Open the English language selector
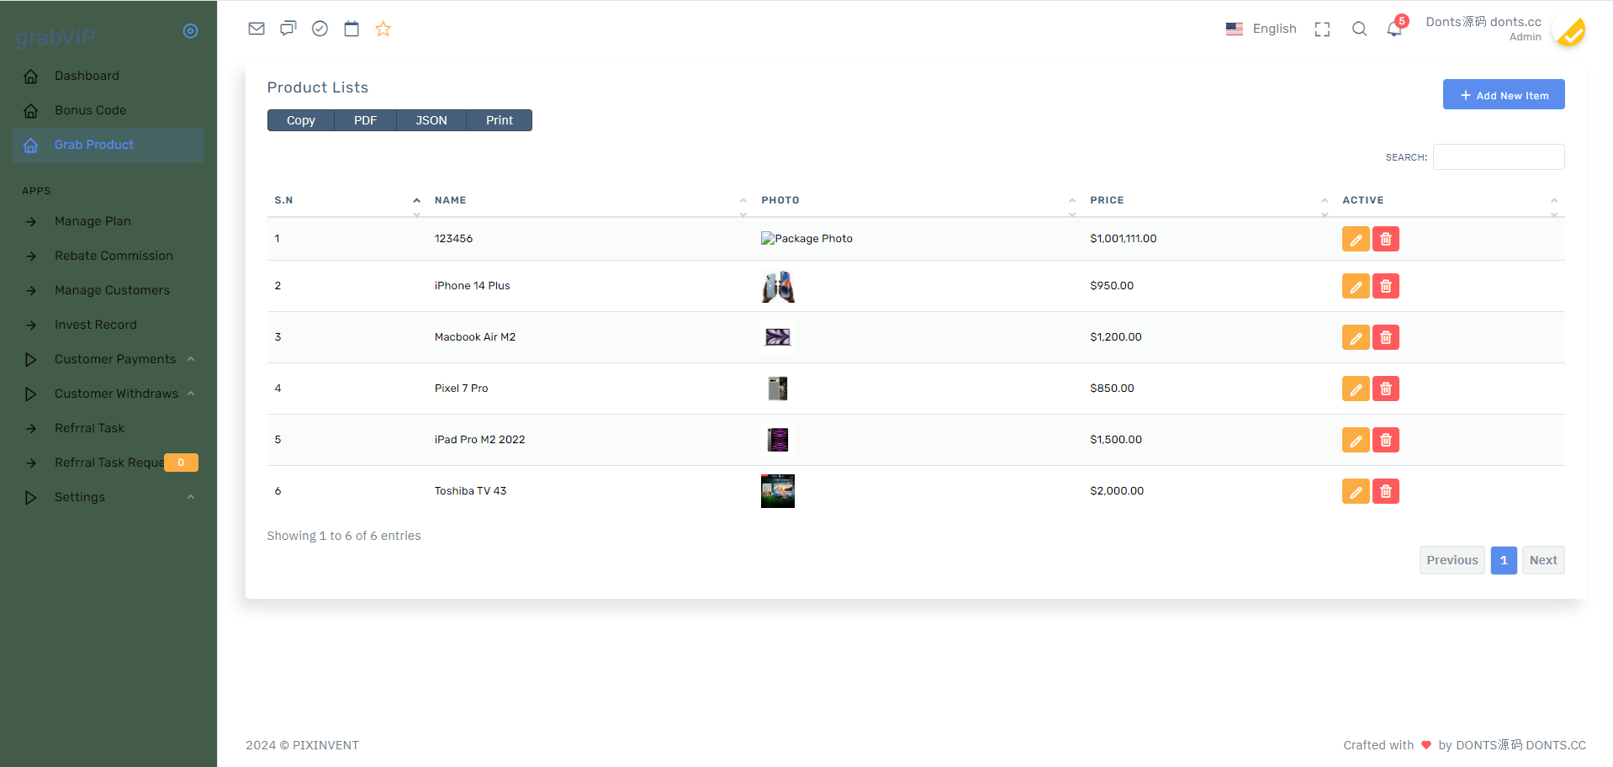This screenshot has width=1613, height=767. pos(1261,29)
